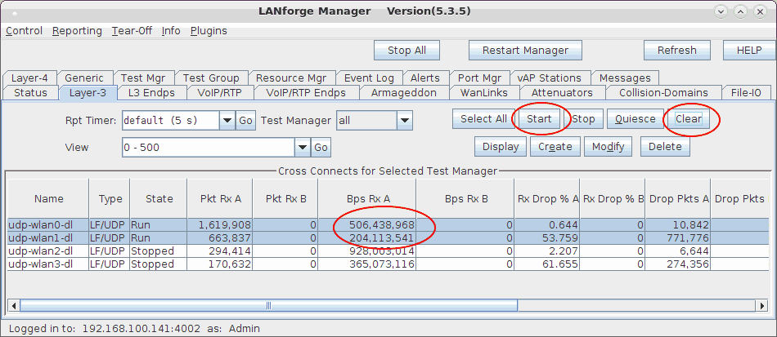
Task: Open the Collision-Domains tab
Action: (x=663, y=93)
